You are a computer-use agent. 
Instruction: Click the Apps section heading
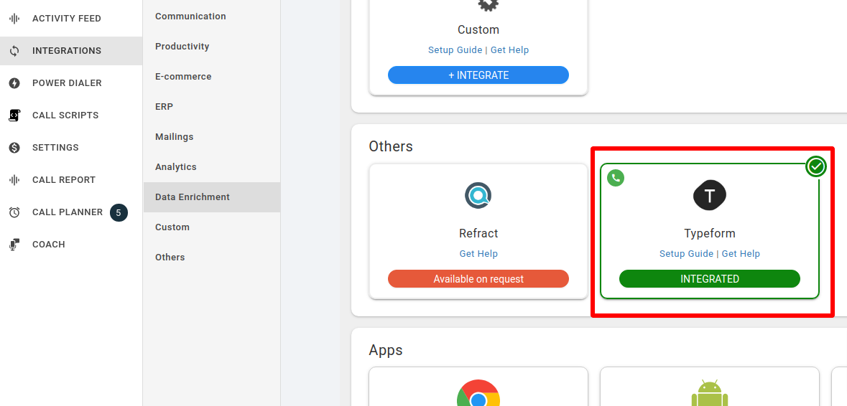[x=386, y=351]
